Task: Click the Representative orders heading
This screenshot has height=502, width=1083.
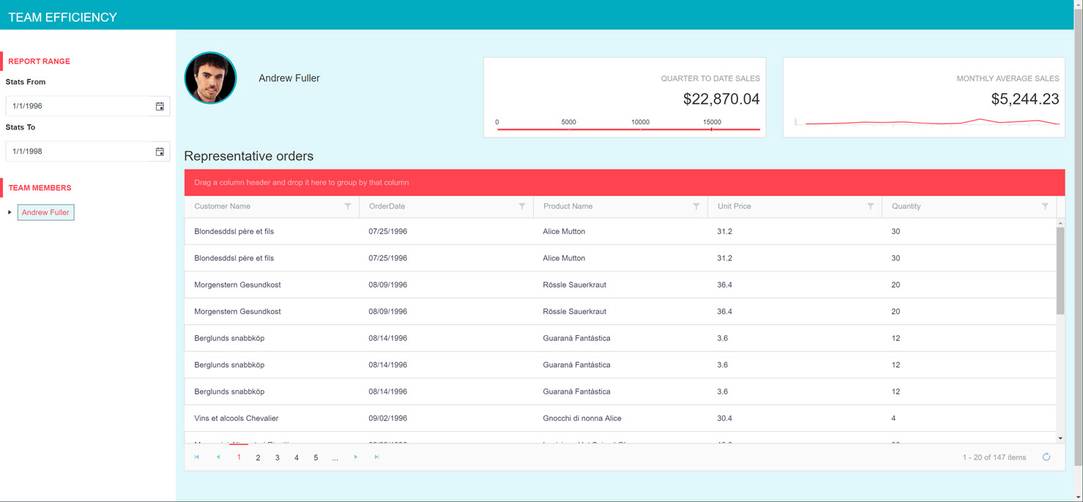Action: point(249,156)
